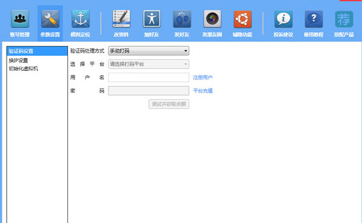Open 请选择打码平台 platform dropdown
The width and height of the screenshot is (362, 223).
(x=149, y=64)
